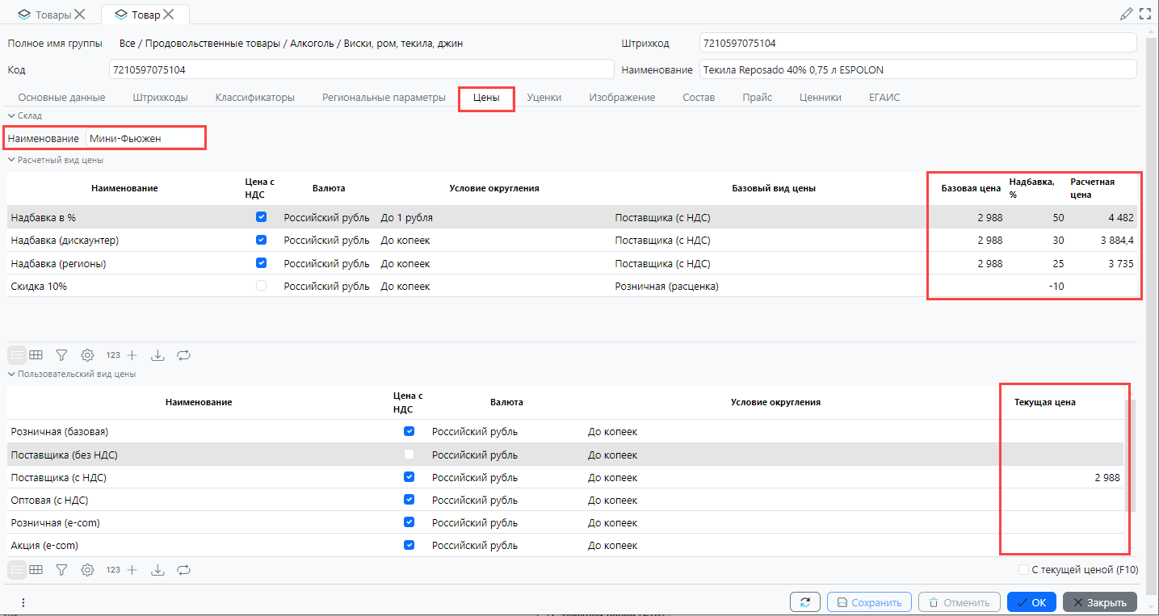The image size is (1159, 616).
Task: Open settings gear under Расчетный вид цены table
Action: click(x=87, y=355)
